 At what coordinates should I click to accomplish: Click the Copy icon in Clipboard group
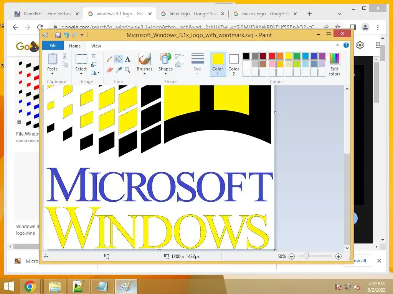[x=64, y=64]
